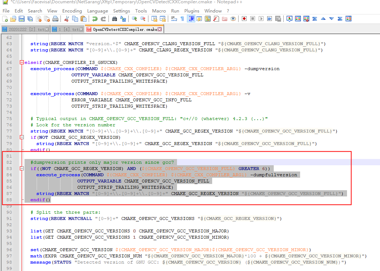
Task: Close the OpenCVDetectCXXCompiler.cmake tab
Action: (x=159, y=29)
